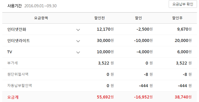Click the 할인전 column header
This screenshot has height=102, width=199.
(x=99, y=18)
